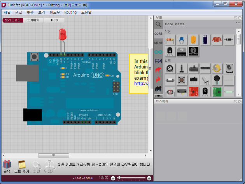Undock the 인스펙터 inspector panel
The height and width of the screenshot is (184, 245).
(236, 102)
